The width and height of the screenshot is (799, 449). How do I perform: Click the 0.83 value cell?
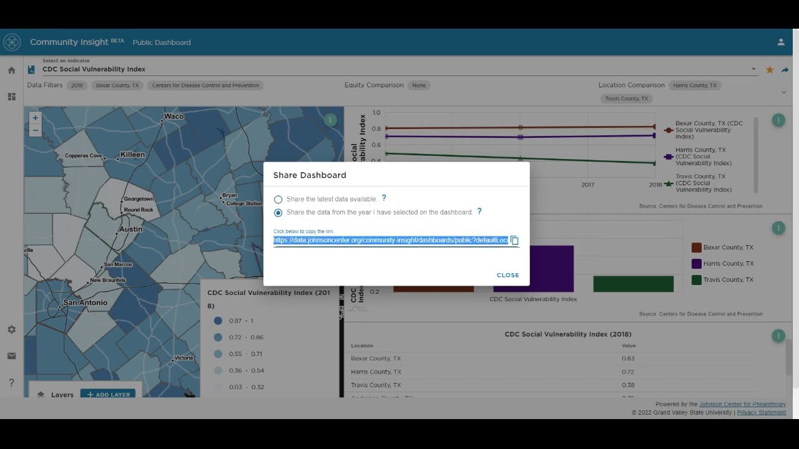coord(628,359)
